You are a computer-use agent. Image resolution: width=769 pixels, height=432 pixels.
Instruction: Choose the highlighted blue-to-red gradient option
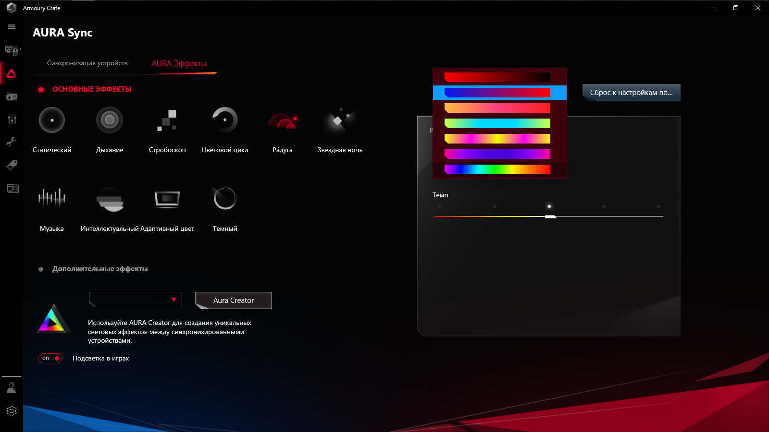(x=500, y=93)
